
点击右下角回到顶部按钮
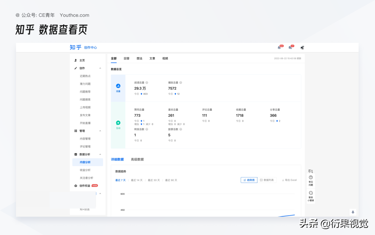pos(353,212)
